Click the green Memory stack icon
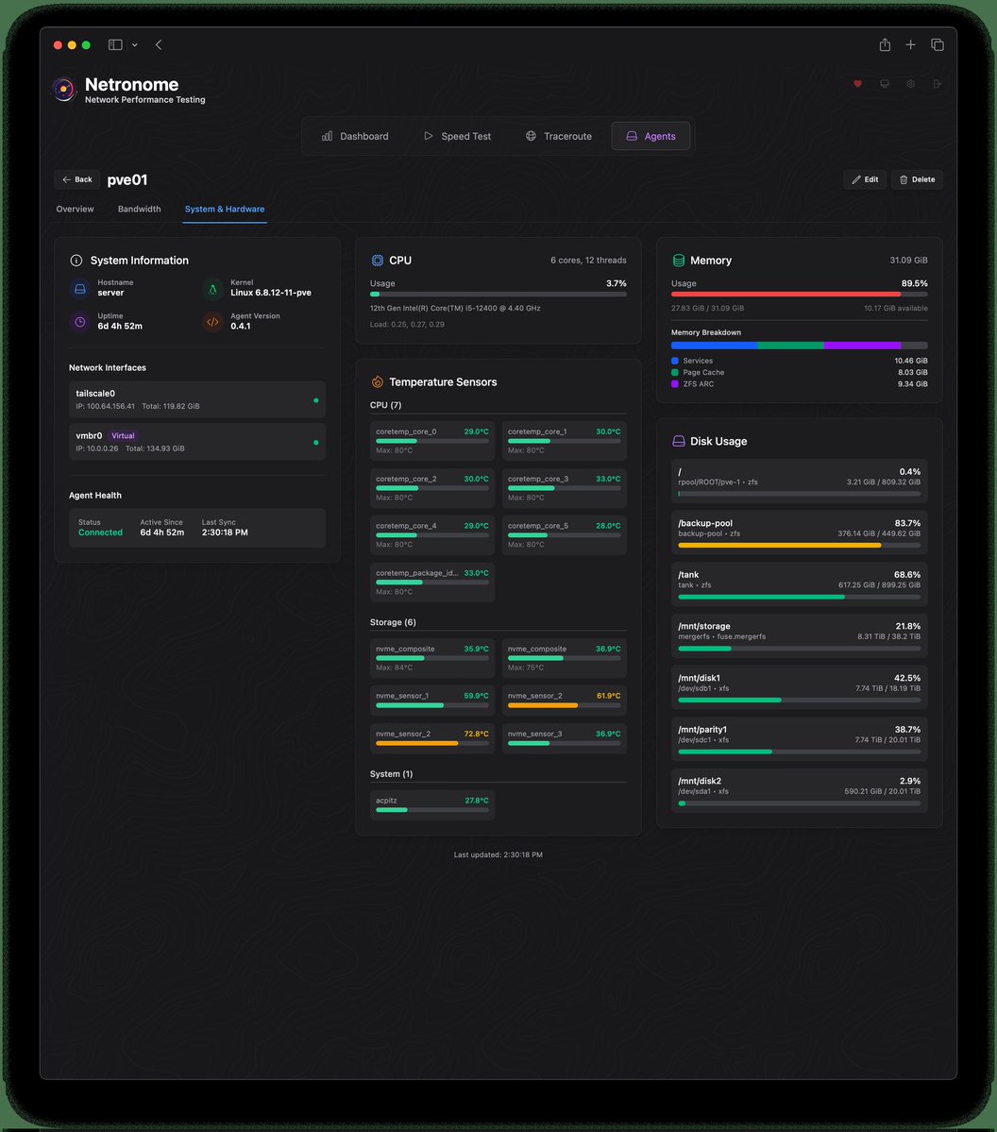Image resolution: width=997 pixels, height=1132 pixels. pos(678,260)
